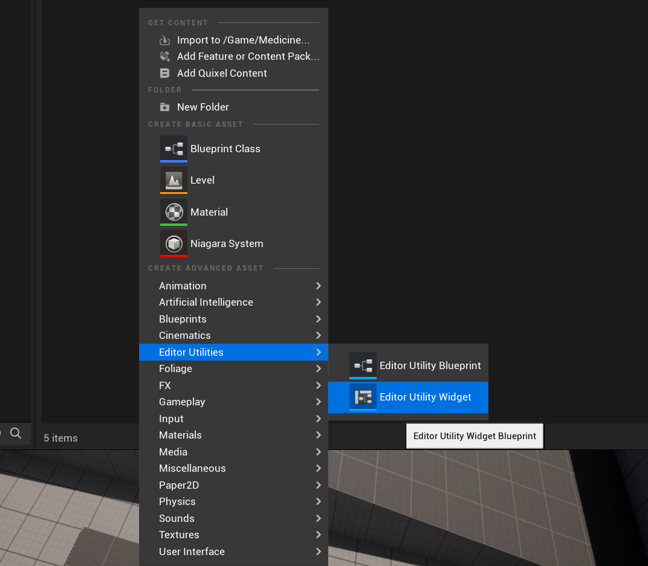Open the Miscellaneous asset category

pyautogui.click(x=233, y=468)
